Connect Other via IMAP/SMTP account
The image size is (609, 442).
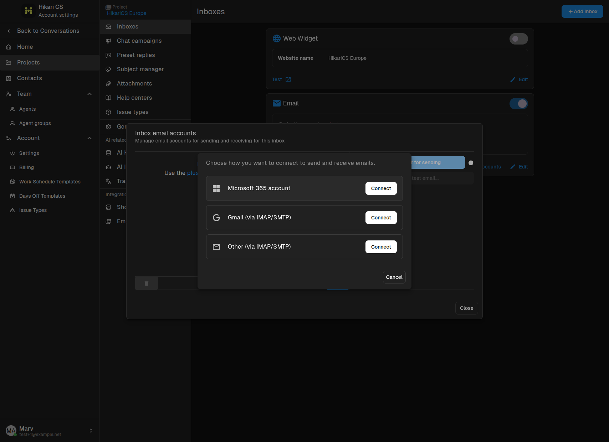[x=381, y=247]
